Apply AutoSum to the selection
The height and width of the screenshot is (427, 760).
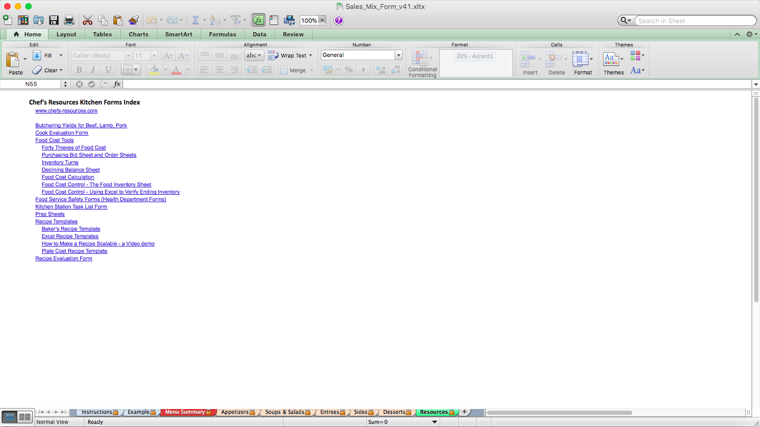pyautogui.click(x=195, y=20)
